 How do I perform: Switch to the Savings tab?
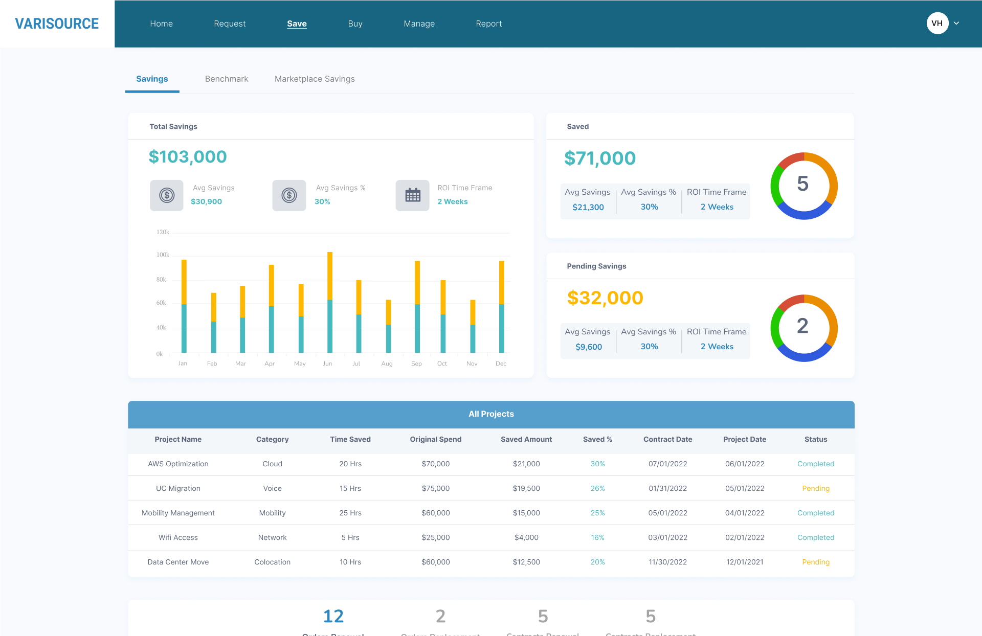tap(151, 79)
